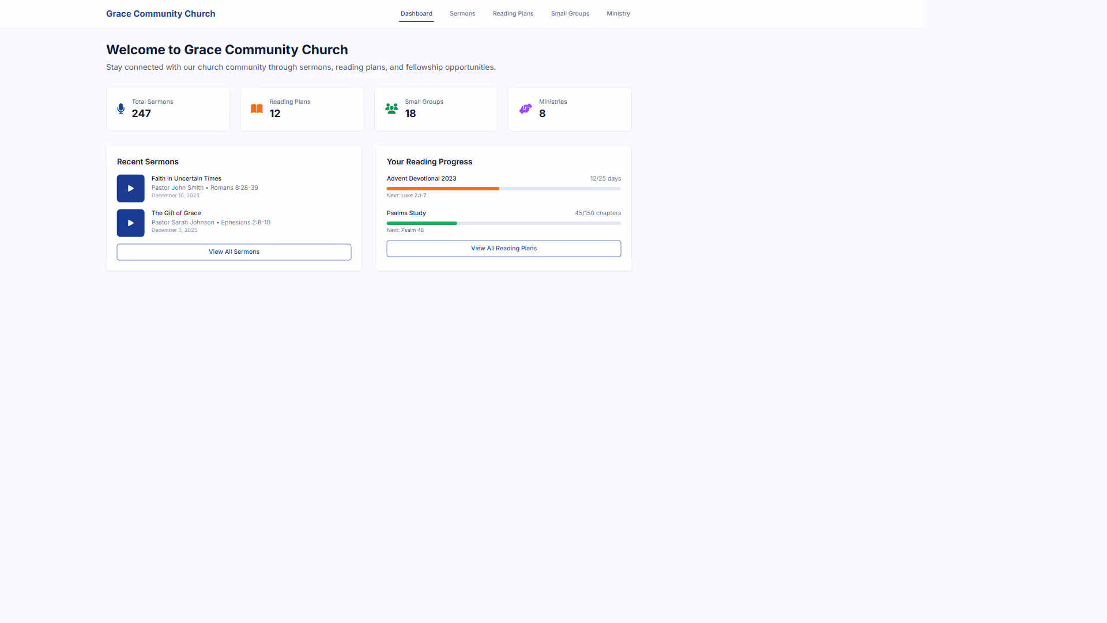Viewport: 1107px width, 623px height.
Task: Open the Reading Plans navigation item
Action: [513, 13]
